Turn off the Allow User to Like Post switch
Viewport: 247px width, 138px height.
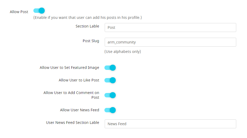[110, 80]
